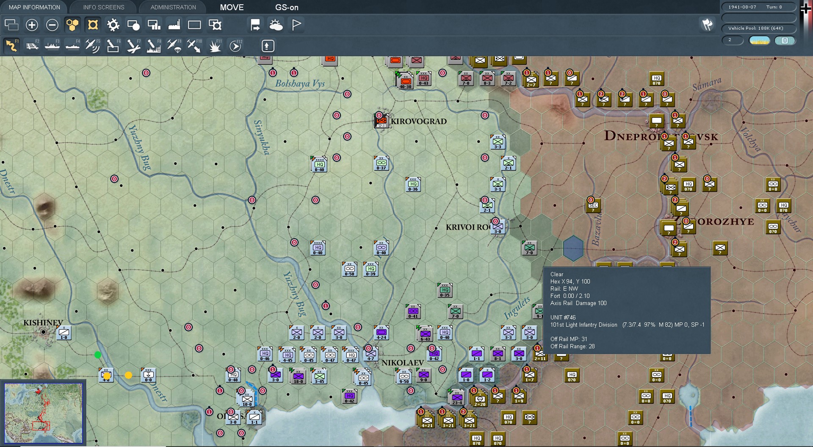Screen dimensions: 813x447
Task: Toggle the hex grid overlay (yellow hexagons)
Action: click(x=72, y=25)
